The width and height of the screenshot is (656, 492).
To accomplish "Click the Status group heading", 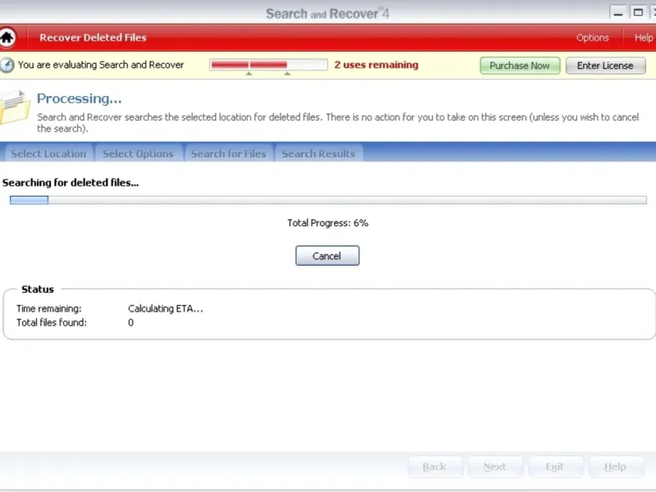I will pyautogui.click(x=38, y=289).
